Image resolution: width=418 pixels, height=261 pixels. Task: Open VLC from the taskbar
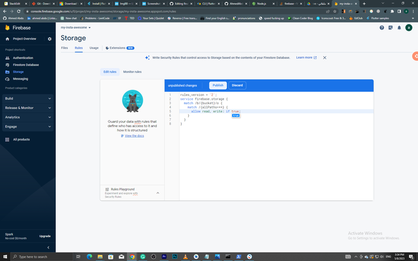185,256
